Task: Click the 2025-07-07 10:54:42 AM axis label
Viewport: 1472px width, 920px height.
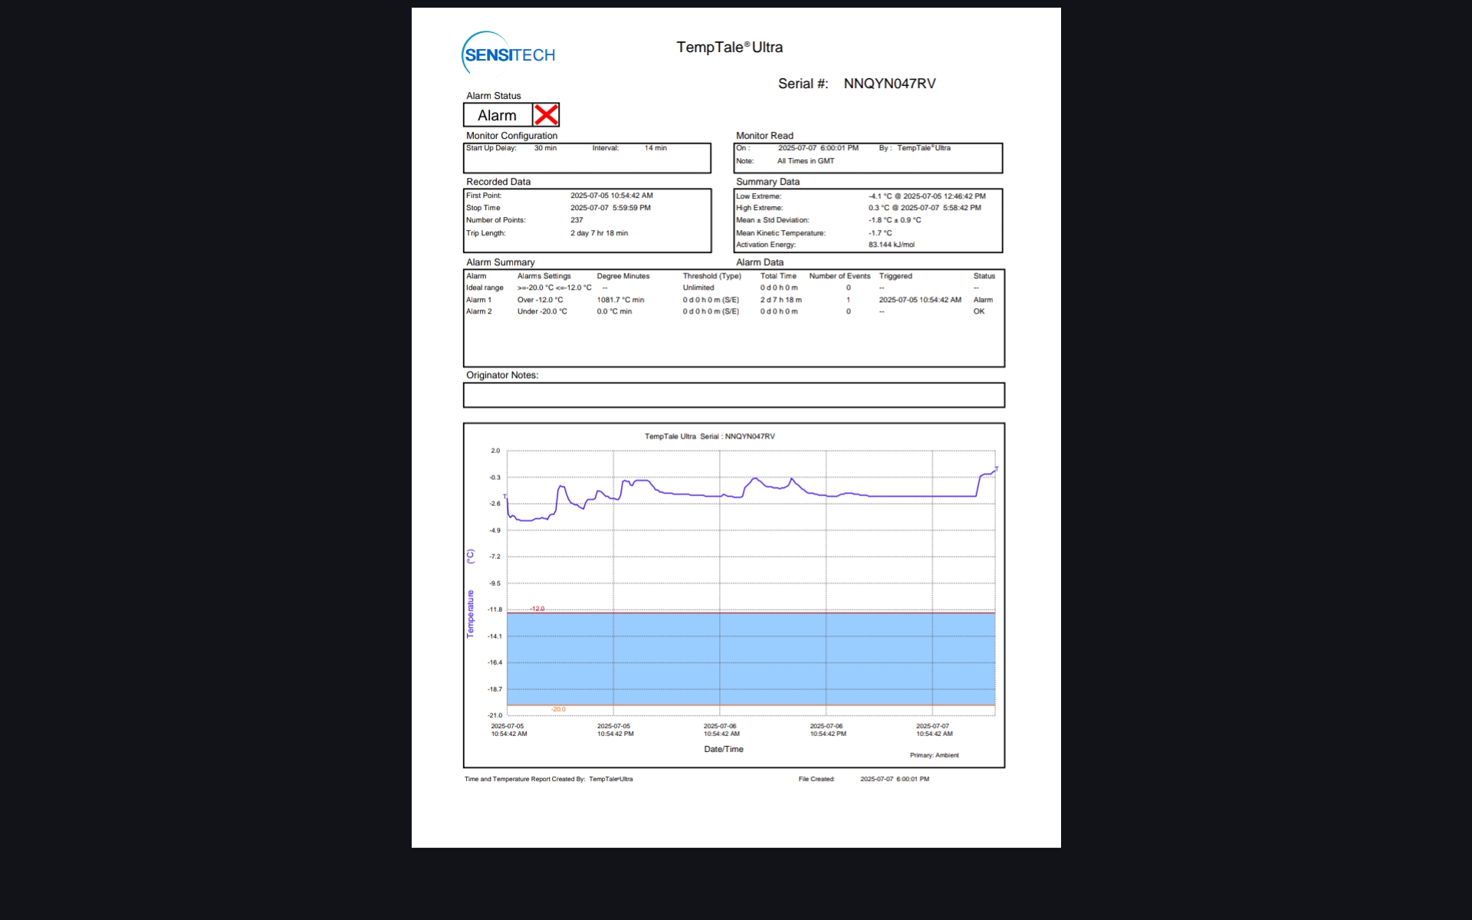Action: click(934, 730)
